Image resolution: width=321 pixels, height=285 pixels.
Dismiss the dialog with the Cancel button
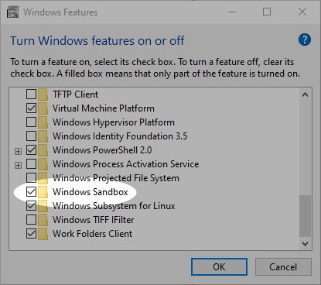pos(283,267)
